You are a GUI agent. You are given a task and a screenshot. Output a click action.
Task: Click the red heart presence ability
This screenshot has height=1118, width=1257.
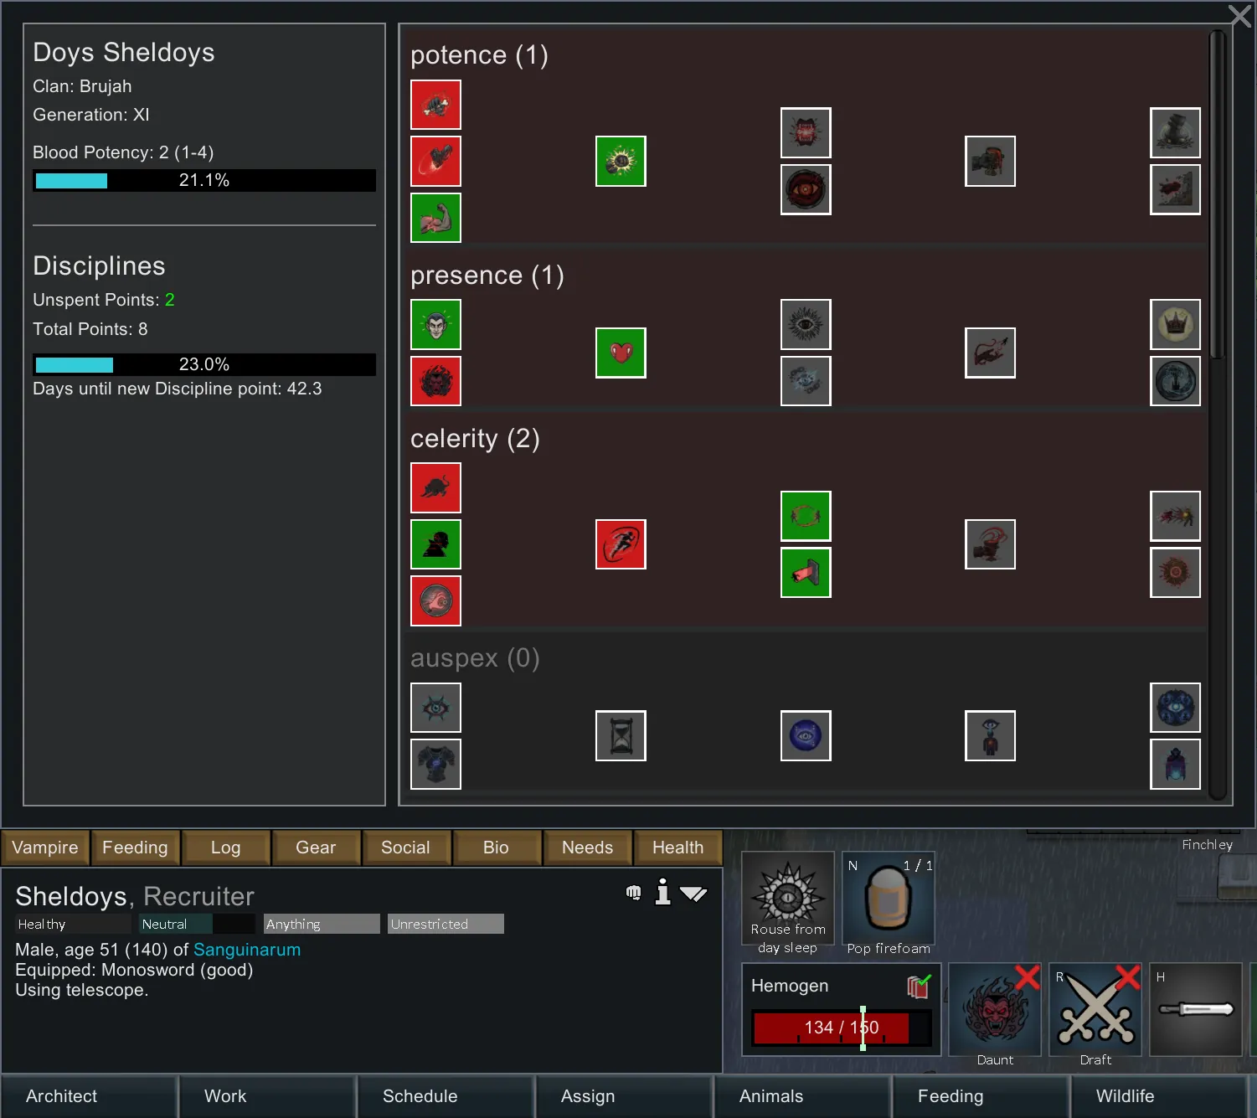click(x=621, y=353)
